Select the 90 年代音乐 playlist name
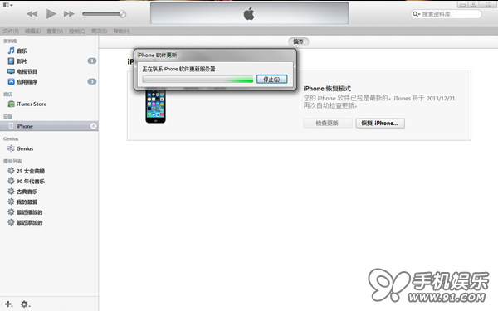 (31, 181)
